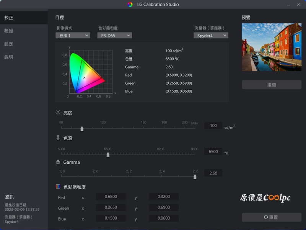Click the preview image of colorful houses
This screenshot has height=230, width=306.
[x=272, y=47]
